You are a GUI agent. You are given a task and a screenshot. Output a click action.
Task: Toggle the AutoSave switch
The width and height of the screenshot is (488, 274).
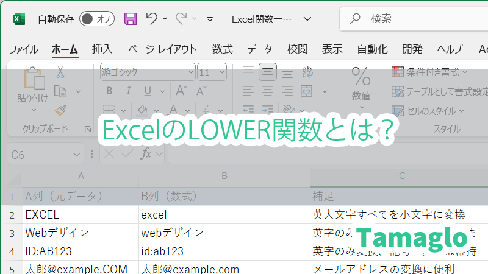click(x=97, y=19)
